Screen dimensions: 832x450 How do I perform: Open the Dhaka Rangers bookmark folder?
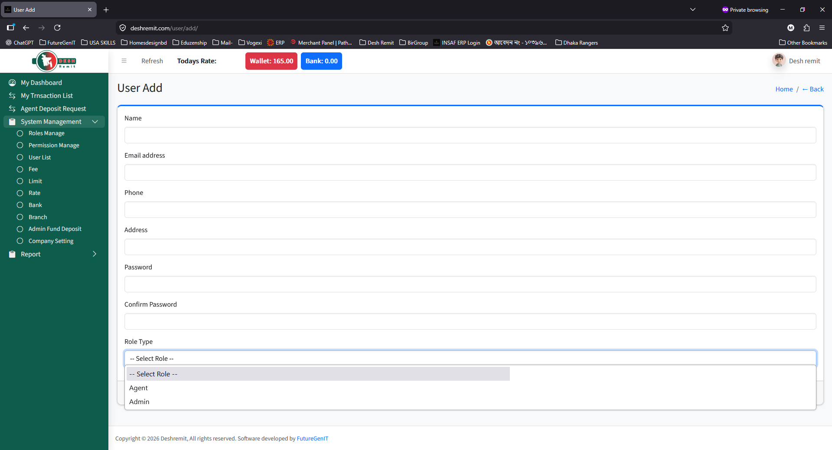click(x=577, y=42)
